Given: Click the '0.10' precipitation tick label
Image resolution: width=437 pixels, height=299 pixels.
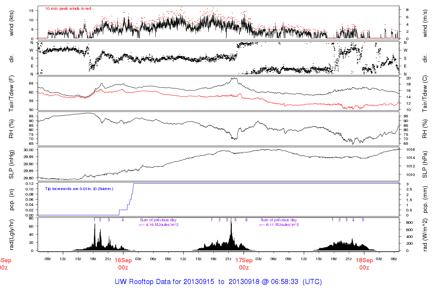Looking at the screenshot, I should [29, 189].
